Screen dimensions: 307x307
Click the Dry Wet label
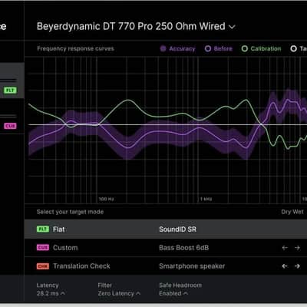[292, 212]
